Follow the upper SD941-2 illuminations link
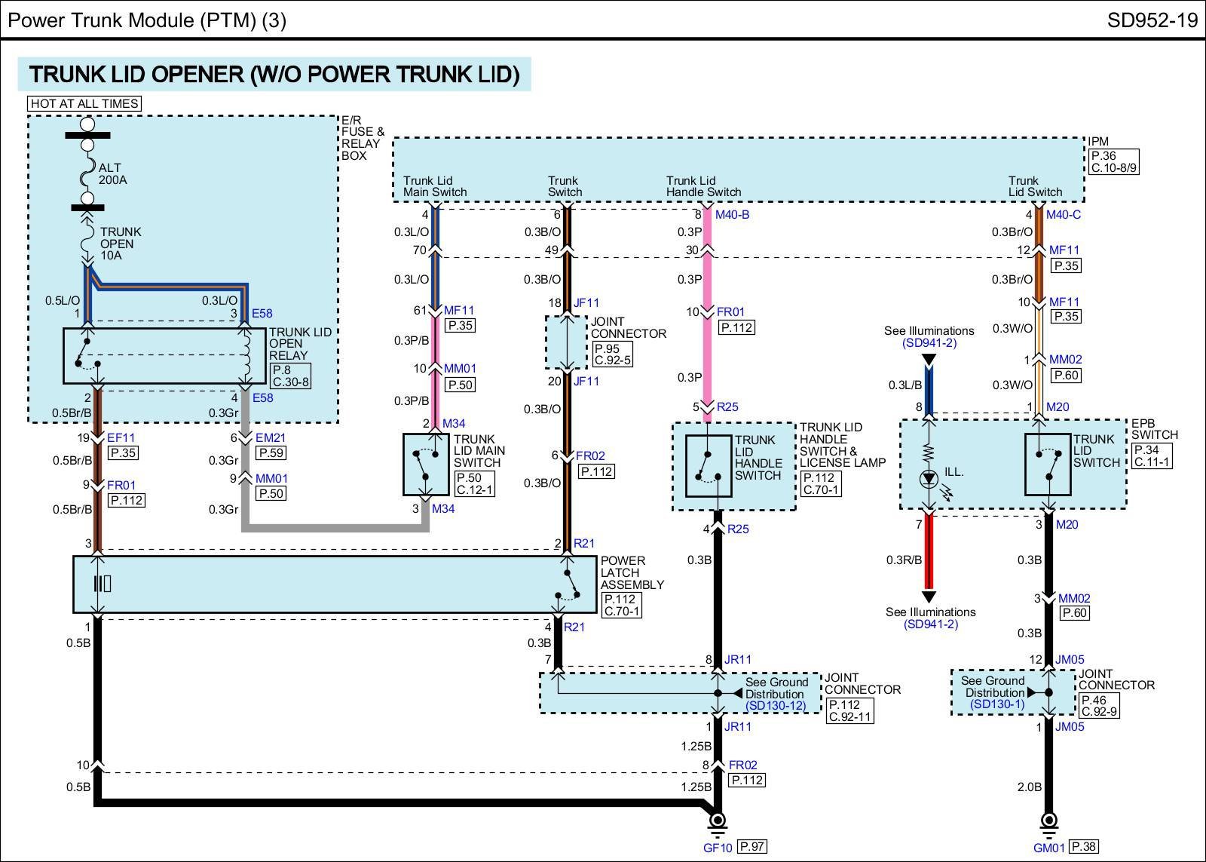Screen dimensions: 1206x862 929,343
